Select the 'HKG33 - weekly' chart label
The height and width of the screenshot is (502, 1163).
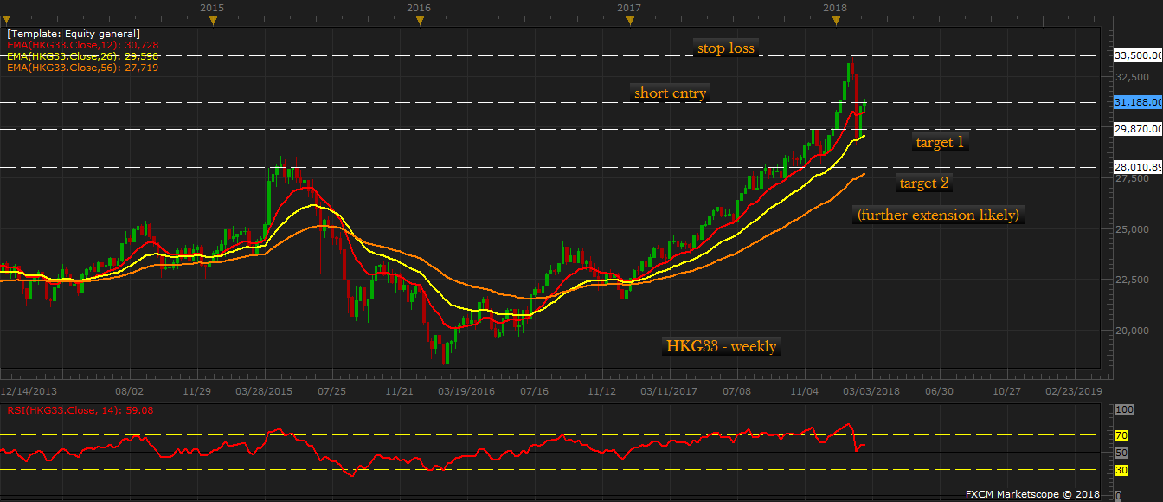point(722,346)
